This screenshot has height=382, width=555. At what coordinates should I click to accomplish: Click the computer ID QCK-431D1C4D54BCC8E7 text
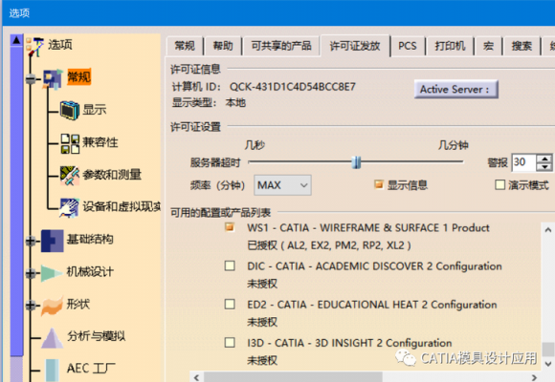pyautogui.click(x=293, y=87)
